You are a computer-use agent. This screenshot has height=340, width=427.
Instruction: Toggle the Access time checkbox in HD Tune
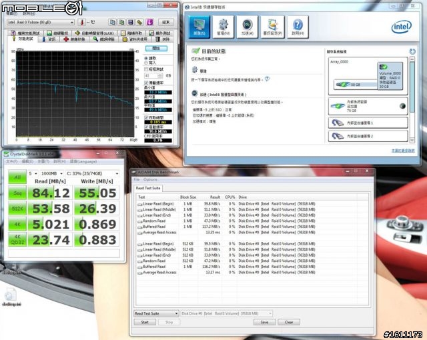point(147,117)
